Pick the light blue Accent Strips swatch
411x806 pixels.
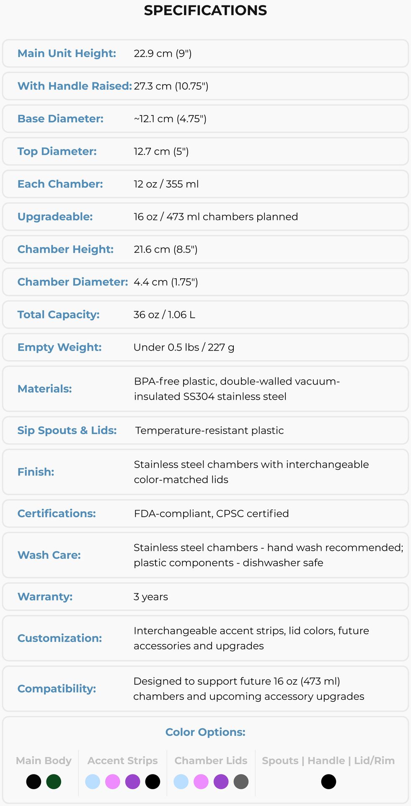[93, 782]
